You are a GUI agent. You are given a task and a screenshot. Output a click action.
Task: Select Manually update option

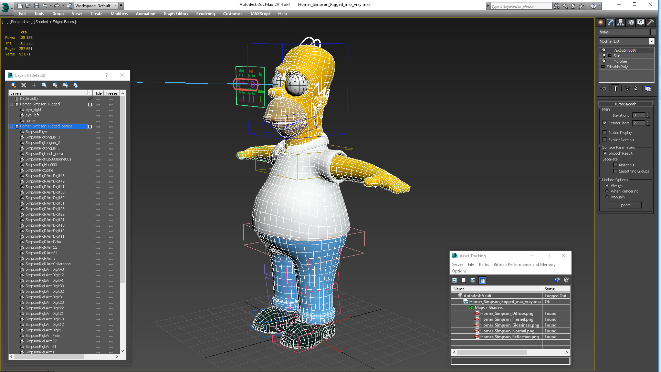(607, 197)
